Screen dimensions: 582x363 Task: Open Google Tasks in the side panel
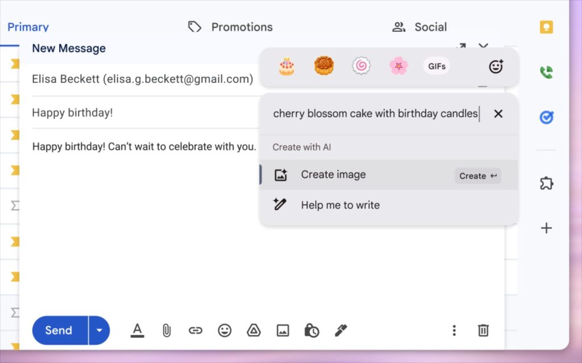coord(546,117)
